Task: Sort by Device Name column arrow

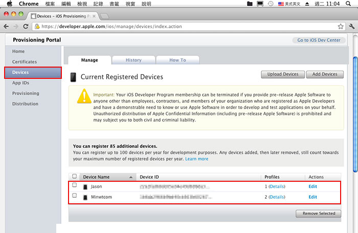Action: click(131, 177)
